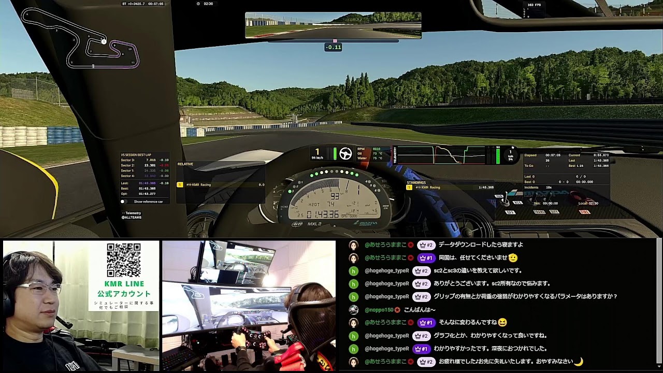Viewport: 663px width, 373px height.
Task: Click the @noppo150 username
Action: point(379,310)
